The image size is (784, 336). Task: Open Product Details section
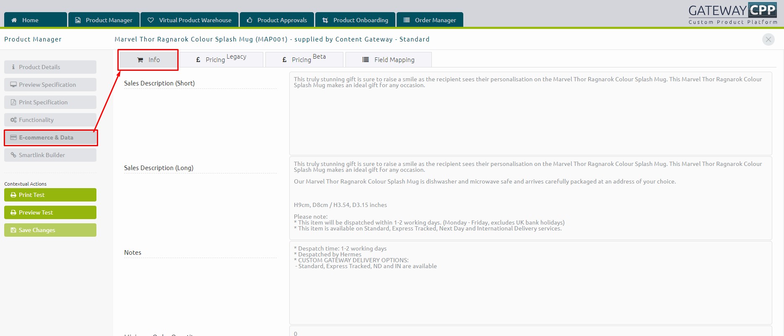(x=50, y=67)
